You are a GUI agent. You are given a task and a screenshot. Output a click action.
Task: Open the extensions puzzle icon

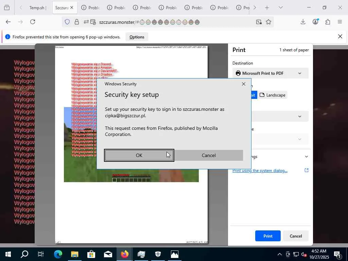tap(328, 22)
